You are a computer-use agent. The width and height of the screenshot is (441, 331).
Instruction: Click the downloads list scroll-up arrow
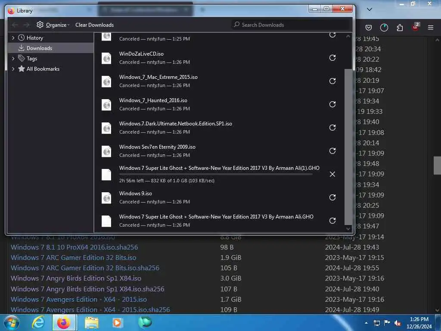coord(348,36)
